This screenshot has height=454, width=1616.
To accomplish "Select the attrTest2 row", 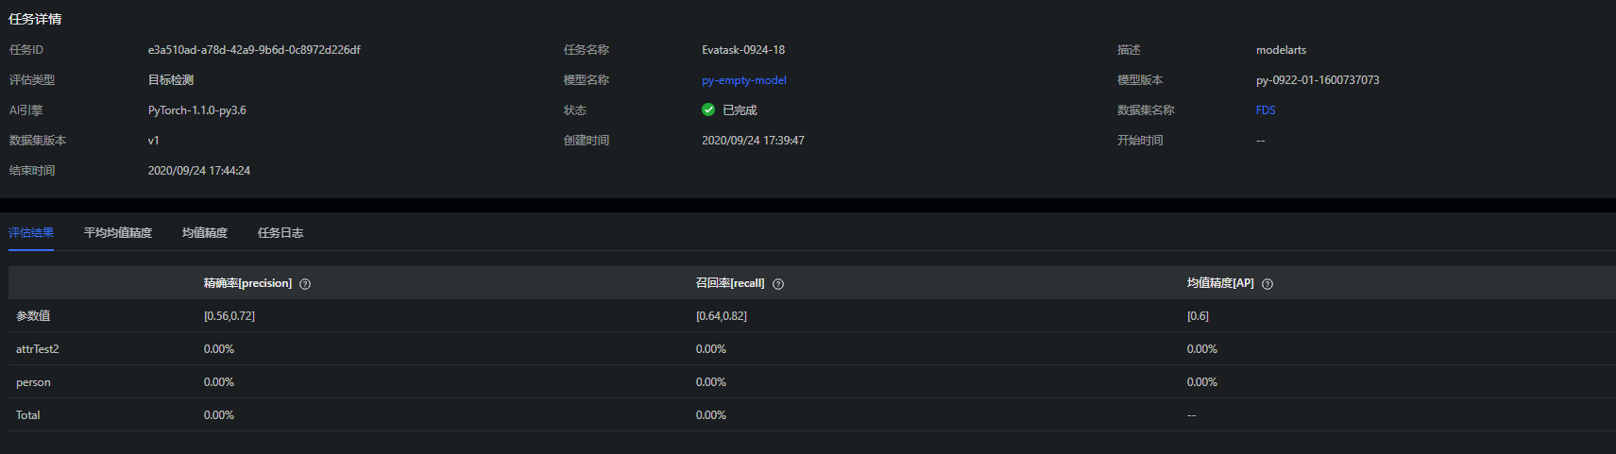I will pyautogui.click(x=38, y=349).
